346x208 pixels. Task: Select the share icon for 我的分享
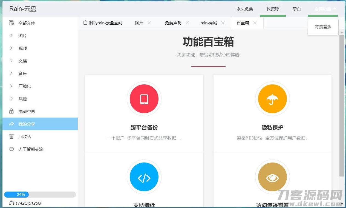[11, 124]
